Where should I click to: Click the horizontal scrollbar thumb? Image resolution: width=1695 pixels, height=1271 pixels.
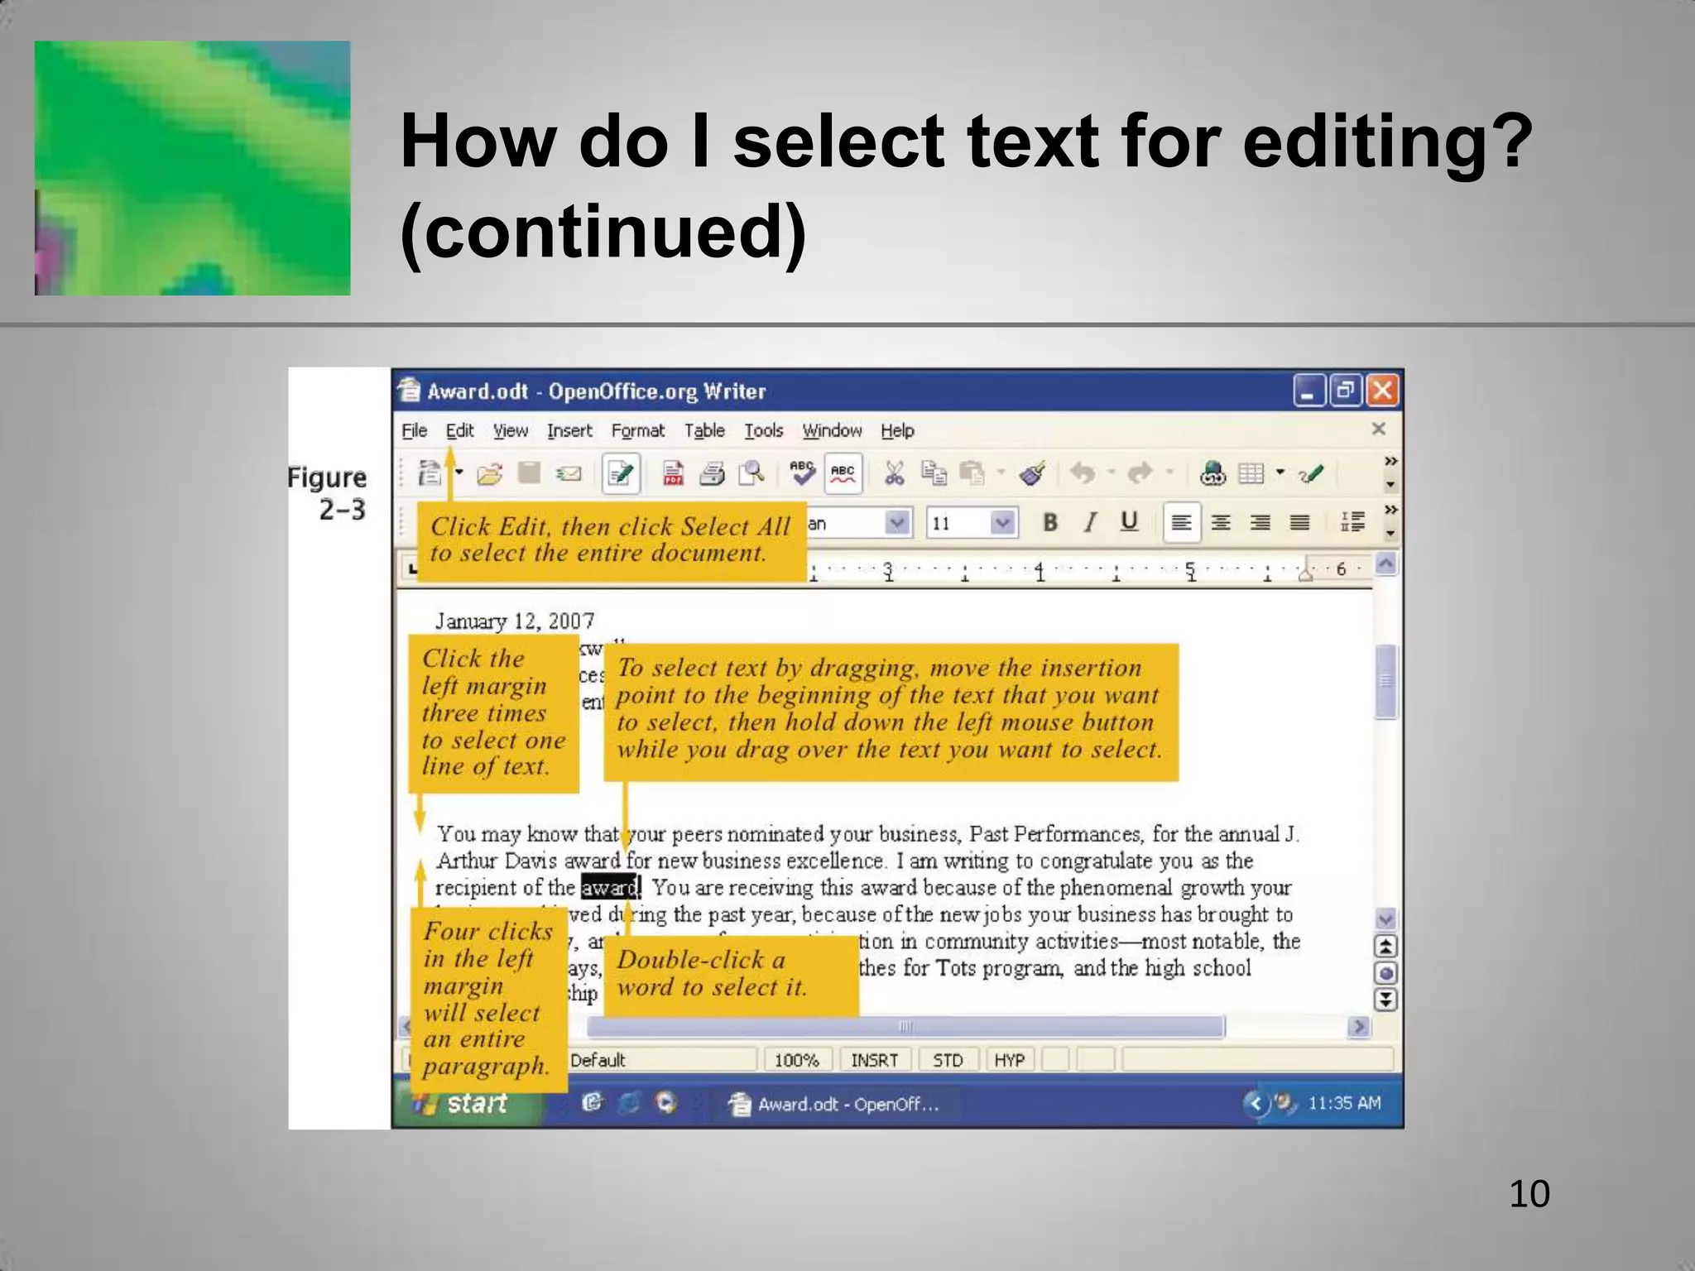(x=905, y=1027)
